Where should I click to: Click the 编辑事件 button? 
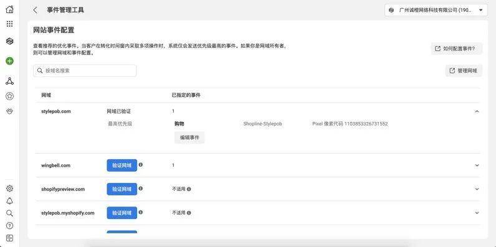tap(189, 137)
